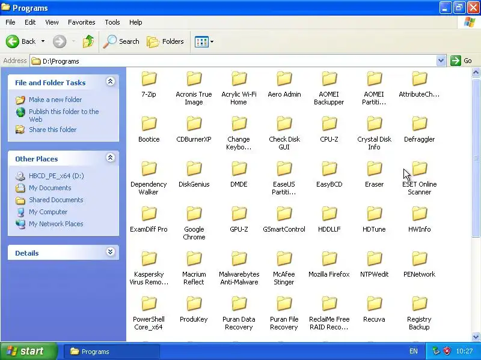Select the Eraser folder icon
The width and height of the screenshot is (481, 360).
tap(374, 169)
